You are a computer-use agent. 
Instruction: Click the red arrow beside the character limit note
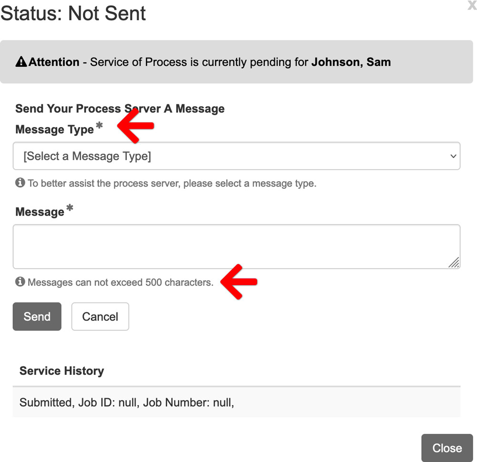click(x=239, y=282)
